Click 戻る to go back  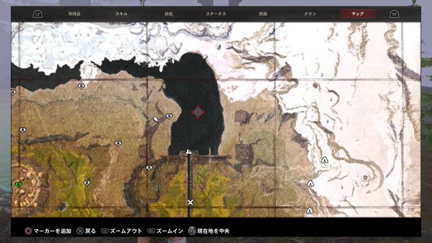86,231
